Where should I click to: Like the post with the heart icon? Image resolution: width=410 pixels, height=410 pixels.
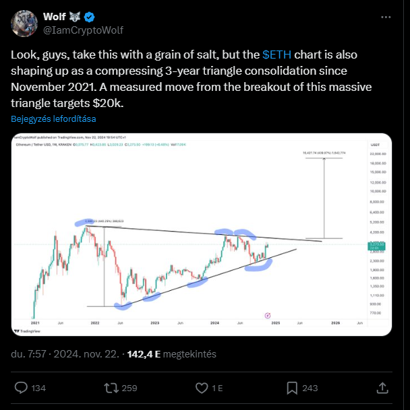click(x=202, y=388)
